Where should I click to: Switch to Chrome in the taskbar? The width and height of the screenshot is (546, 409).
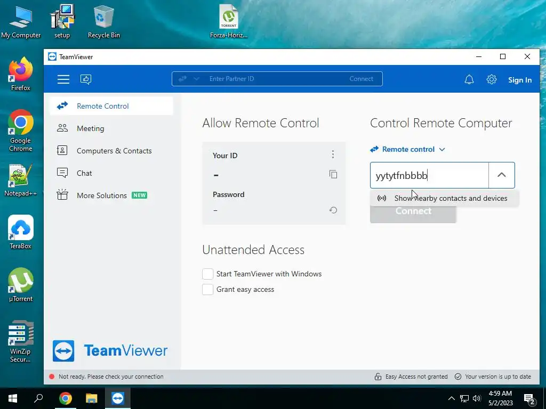click(x=65, y=398)
